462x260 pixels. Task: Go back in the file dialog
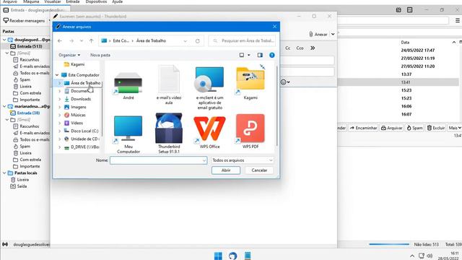[x=60, y=40]
